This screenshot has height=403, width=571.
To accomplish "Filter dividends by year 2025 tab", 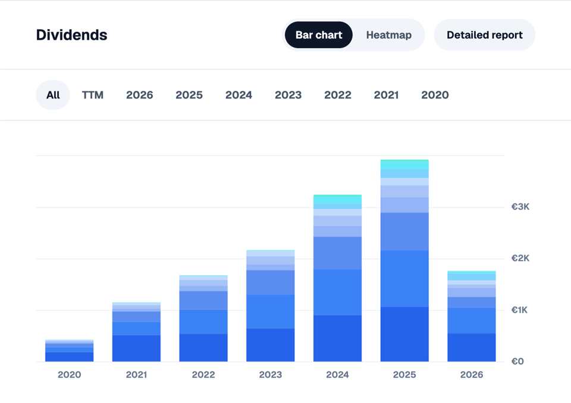I will point(189,95).
